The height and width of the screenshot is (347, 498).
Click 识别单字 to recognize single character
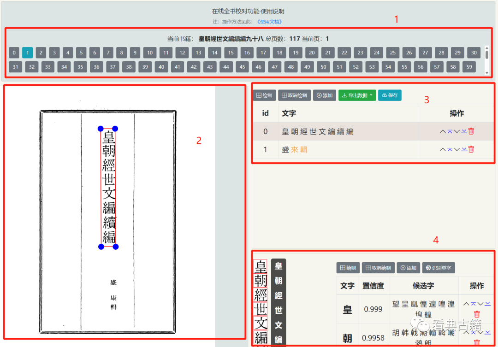click(439, 268)
